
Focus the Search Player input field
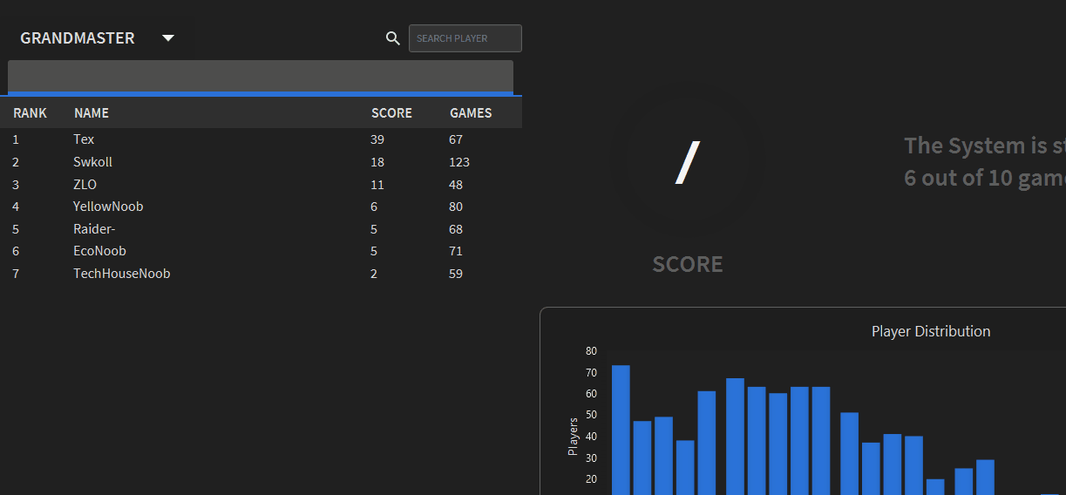tap(465, 38)
